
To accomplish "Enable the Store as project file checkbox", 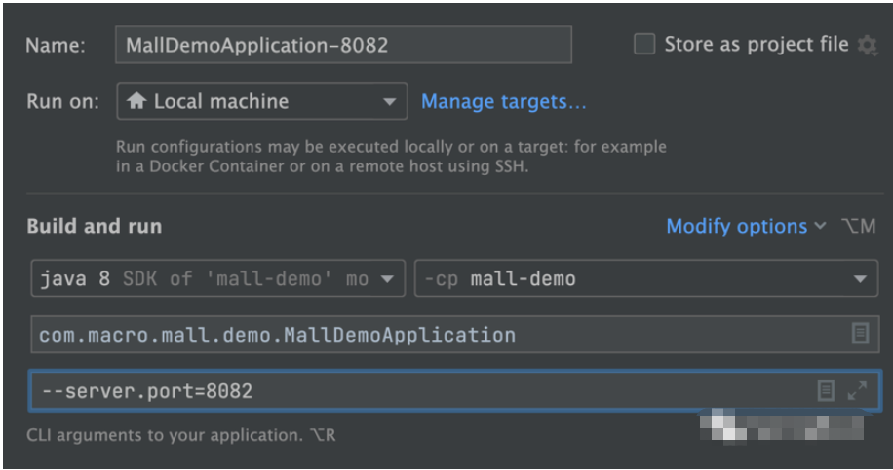I will click(644, 45).
